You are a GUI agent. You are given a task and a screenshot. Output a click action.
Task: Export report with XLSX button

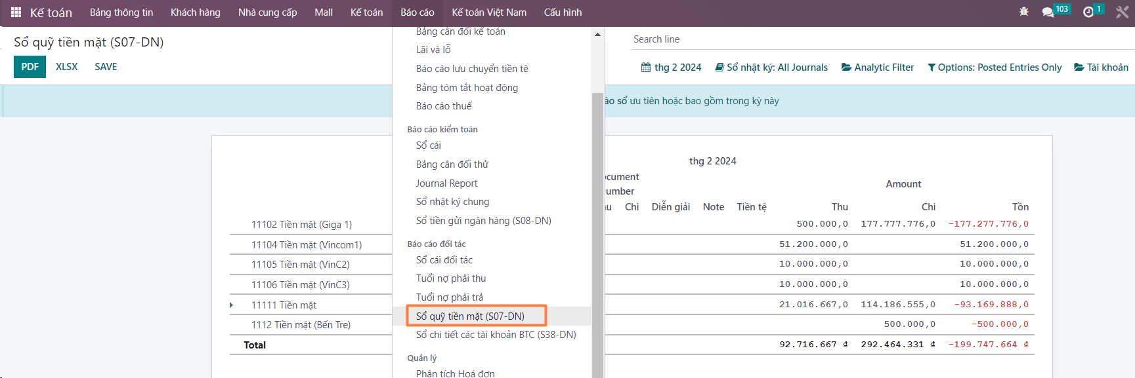66,67
